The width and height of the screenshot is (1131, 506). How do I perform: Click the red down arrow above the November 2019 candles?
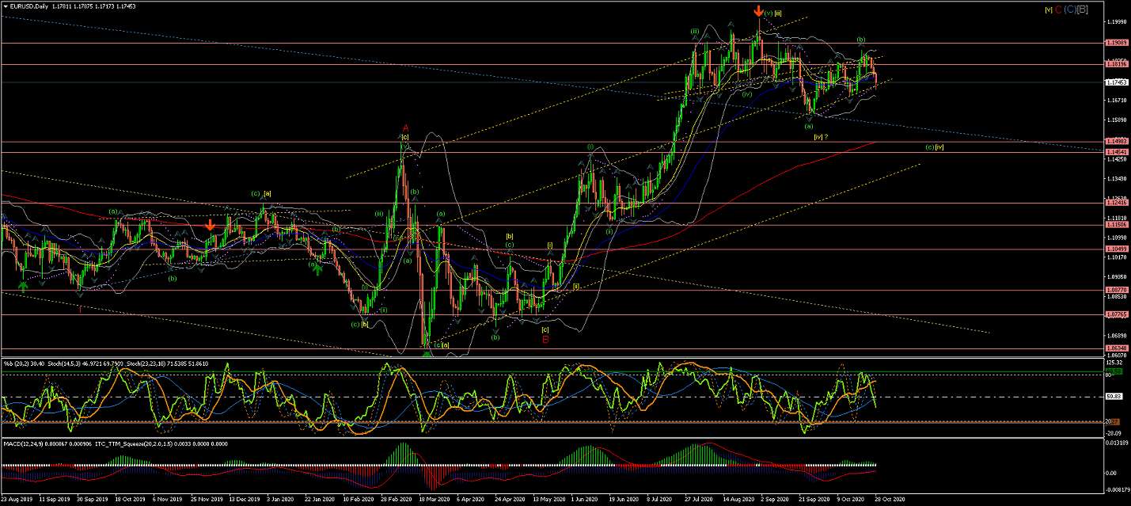210,226
